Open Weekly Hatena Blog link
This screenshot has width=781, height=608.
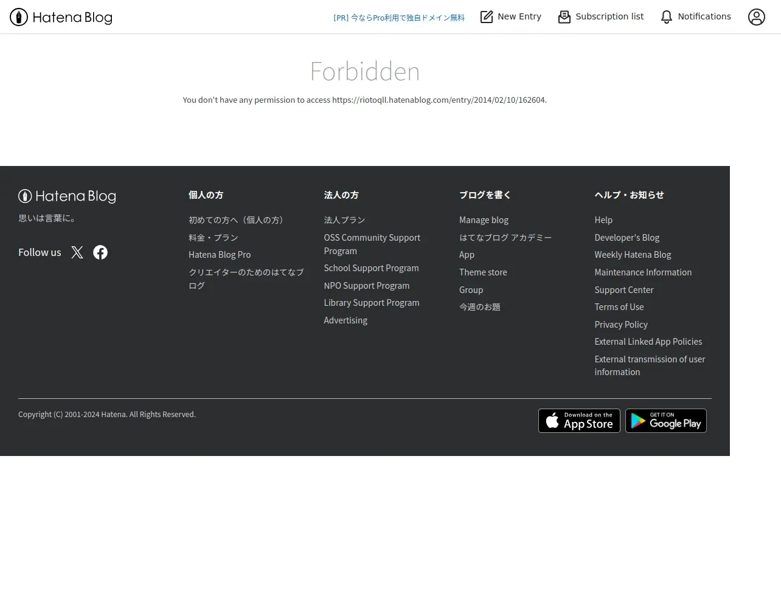pyautogui.click(x=633, y=255)
